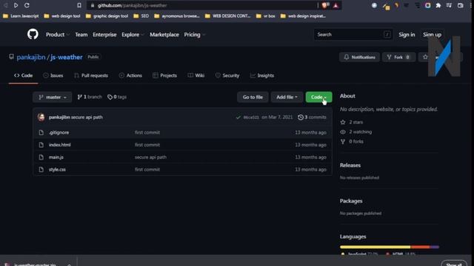Expand the Pricing navigation dropdown

point(194,35)
